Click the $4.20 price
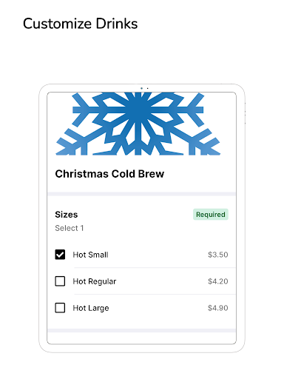This screenshot has width=284, height=379. point(218,281)
